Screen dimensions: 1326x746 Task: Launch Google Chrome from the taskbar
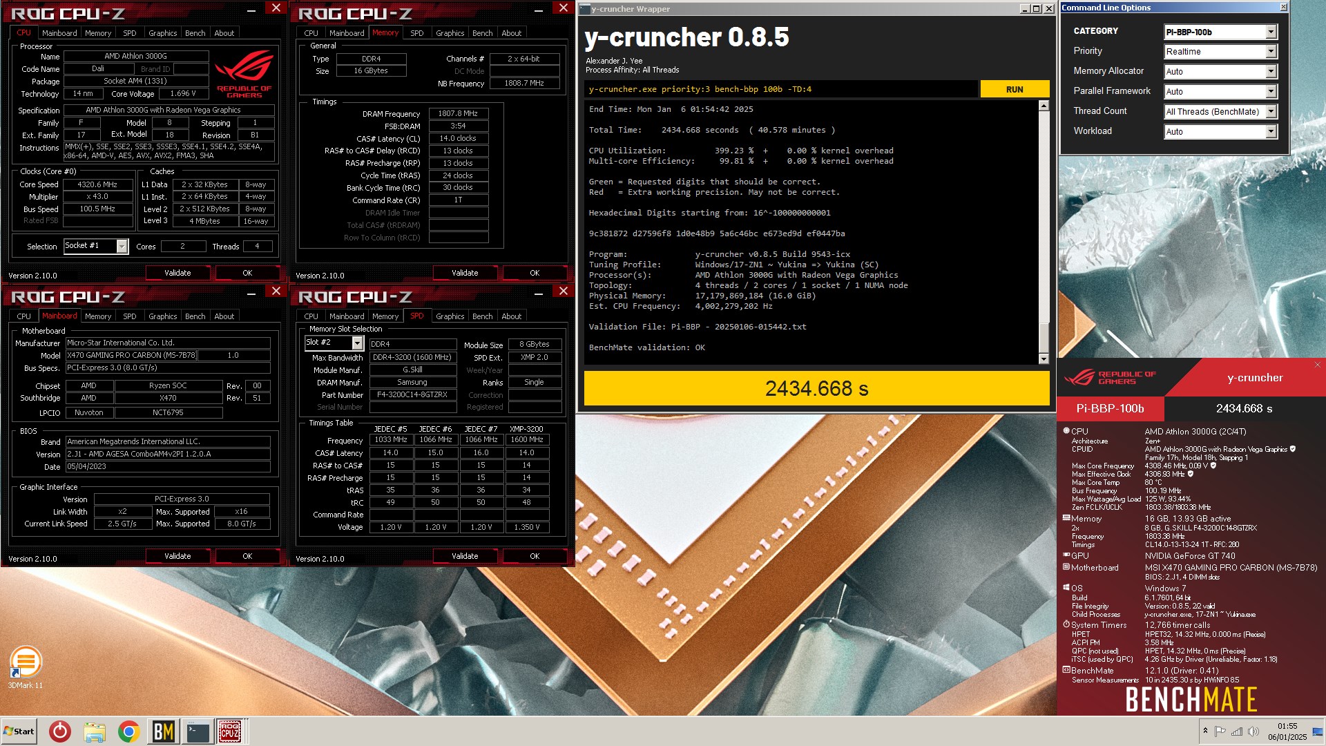(x=128, y=731)
